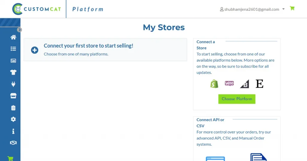Open the list icon in sidebar
The height and width of the screenshot is (161, 307).
[x=13, y=49]
